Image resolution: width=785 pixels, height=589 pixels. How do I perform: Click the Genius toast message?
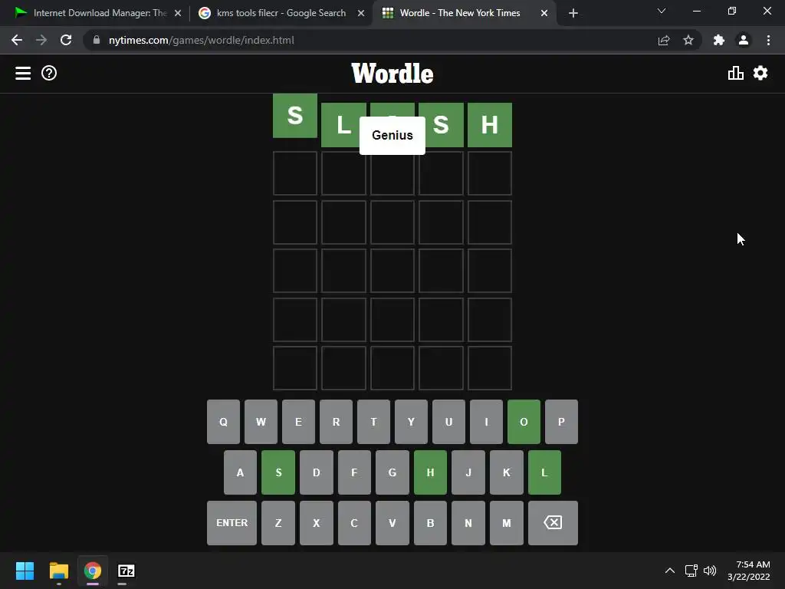[392, 135]
